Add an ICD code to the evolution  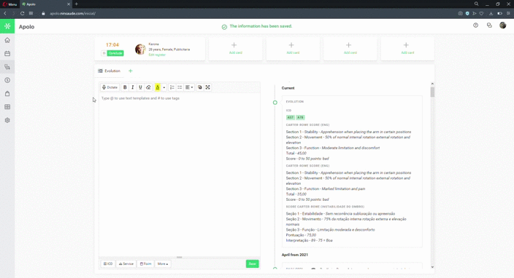point(108,263)
